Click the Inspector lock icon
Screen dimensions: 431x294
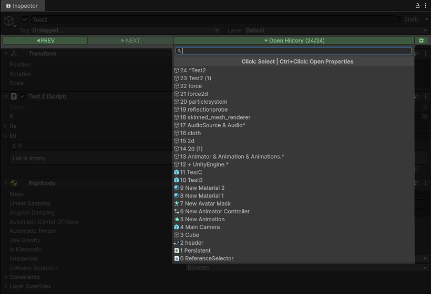click(418, 6)
